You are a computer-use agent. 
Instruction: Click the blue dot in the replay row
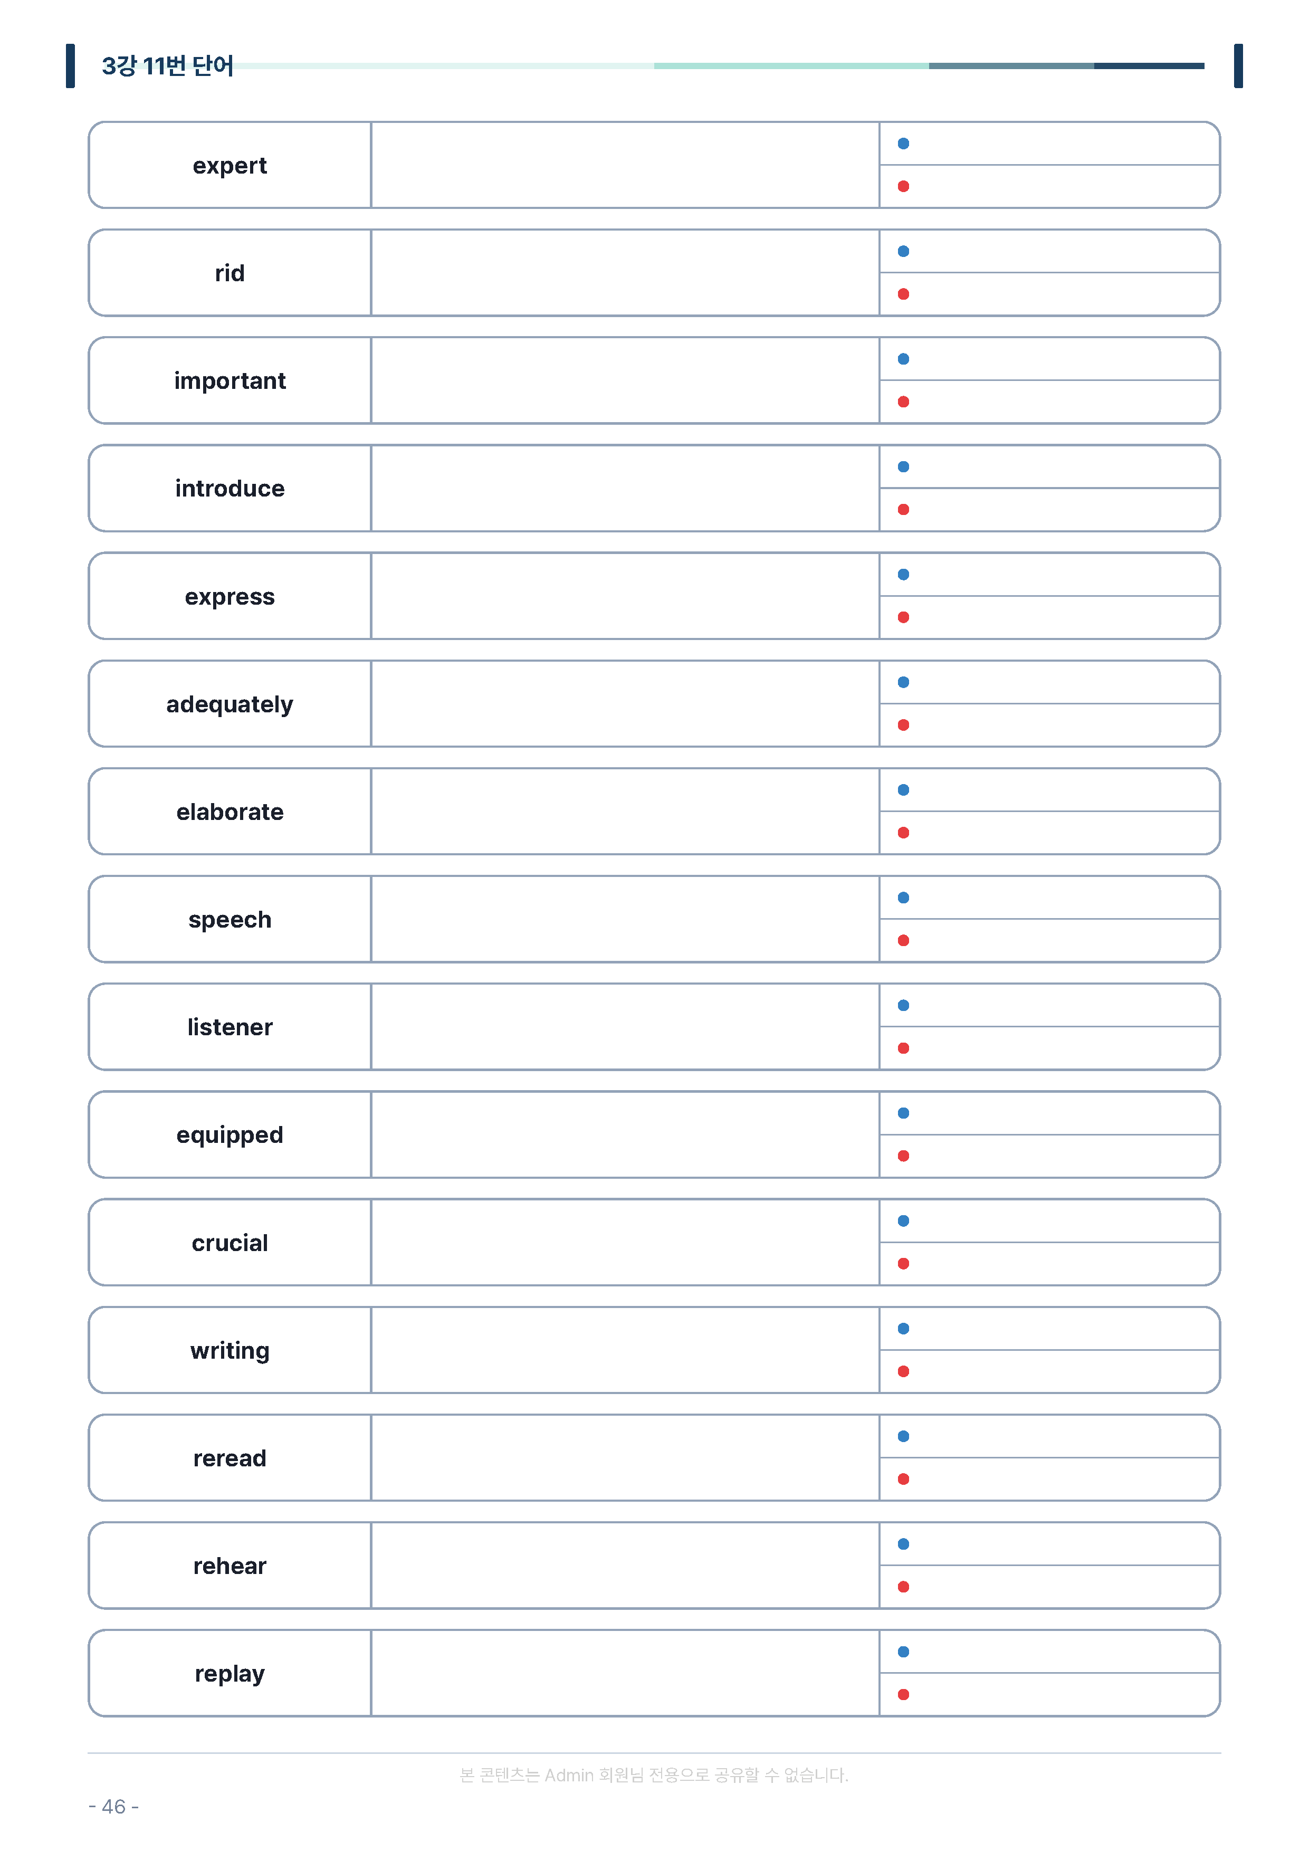click(904, 1652)
